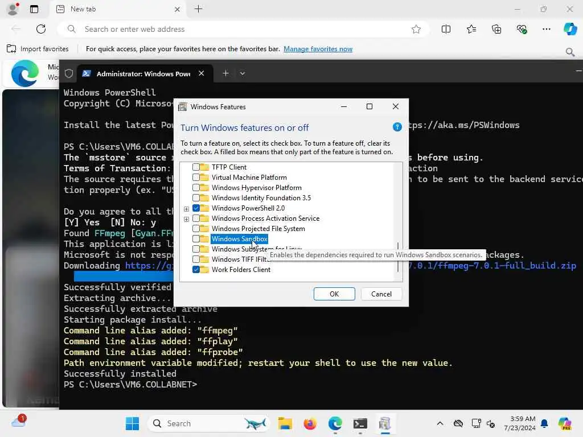Close the Administrator PowerShell terminal tab
The height and width of the screenshot is (437, 583).
(201, 73)
